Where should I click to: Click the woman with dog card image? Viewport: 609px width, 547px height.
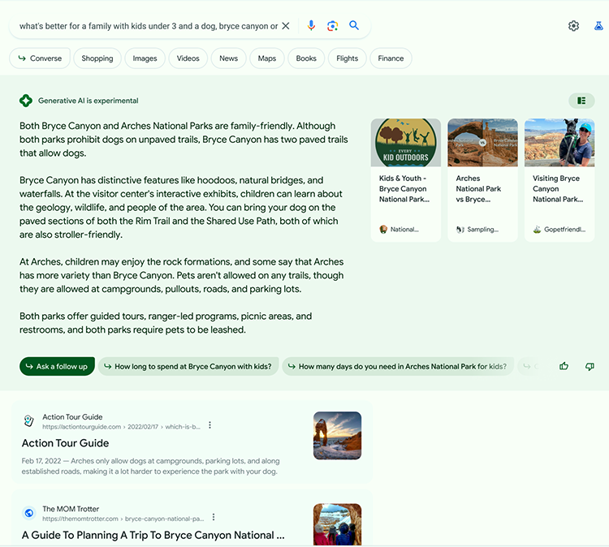coord(559,143)
